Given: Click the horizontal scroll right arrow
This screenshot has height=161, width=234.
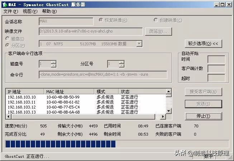Looking at the screenshot, I should click(163, 117).
